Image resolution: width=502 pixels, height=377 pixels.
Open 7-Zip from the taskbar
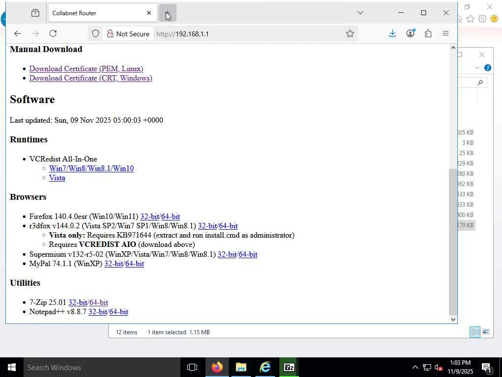coord(289,367)
